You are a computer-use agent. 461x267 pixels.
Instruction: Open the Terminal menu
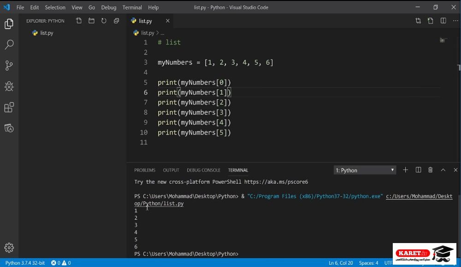(132, 7)
